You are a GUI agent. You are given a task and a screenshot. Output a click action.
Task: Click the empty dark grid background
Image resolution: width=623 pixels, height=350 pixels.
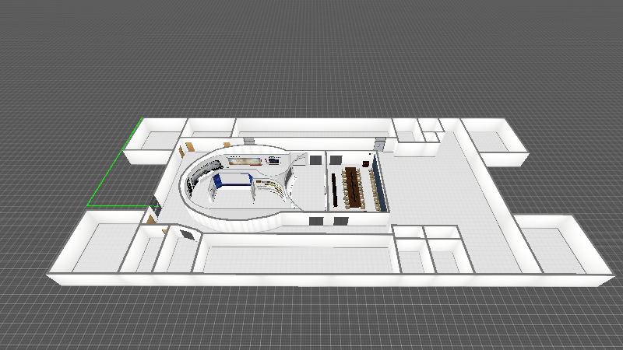(x=311, y=47)
